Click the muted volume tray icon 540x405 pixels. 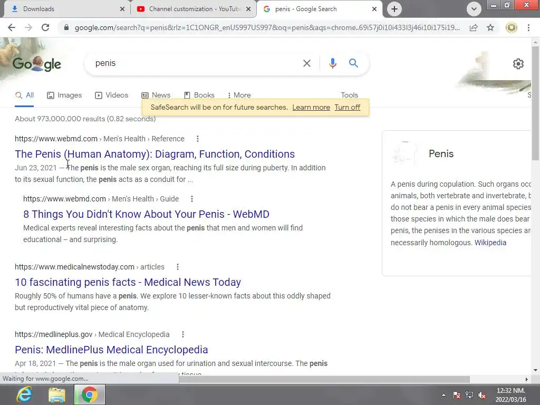pos(482,395)
